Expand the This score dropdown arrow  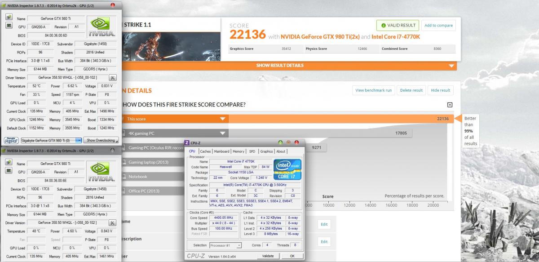pos(222,119)
